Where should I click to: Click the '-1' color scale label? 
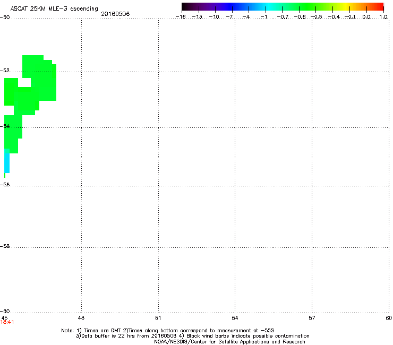pyautogui.click(x=263, y=17)
